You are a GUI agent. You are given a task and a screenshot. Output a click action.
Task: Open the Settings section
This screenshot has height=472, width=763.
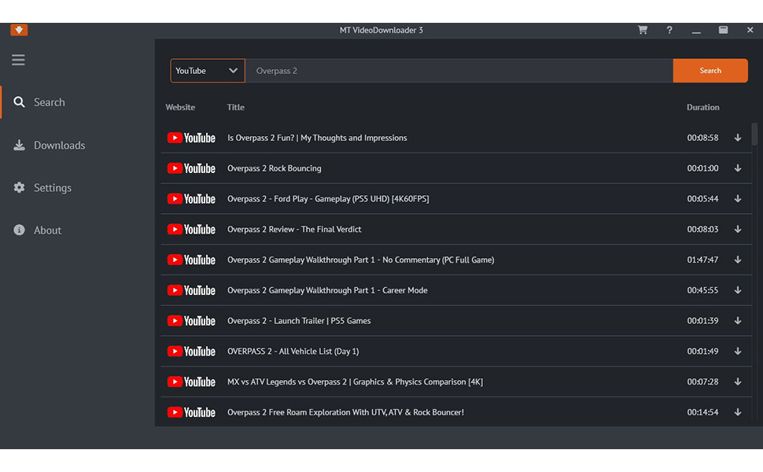point(53,187)
